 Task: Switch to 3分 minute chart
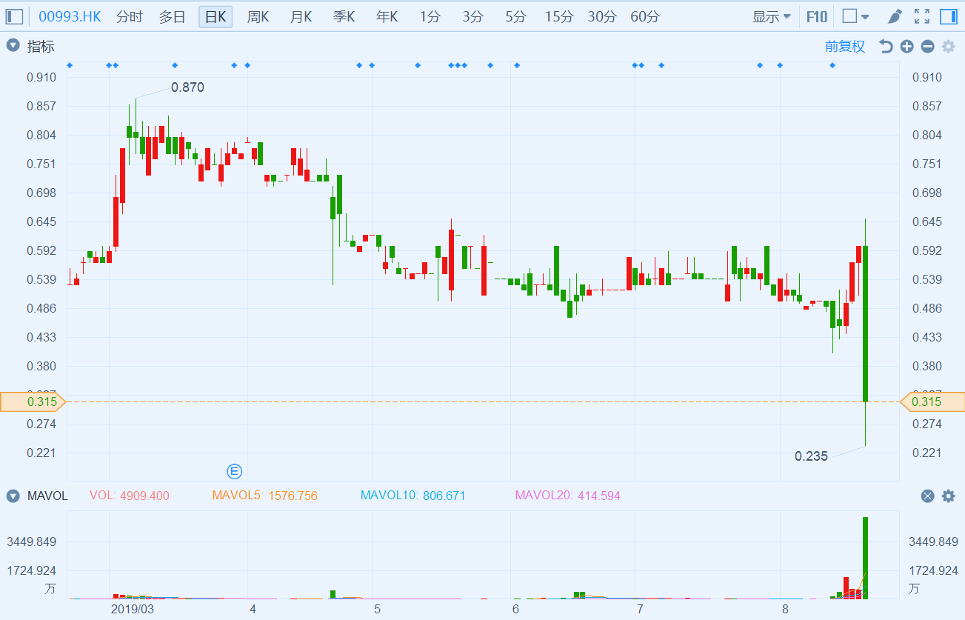(472, 16)
